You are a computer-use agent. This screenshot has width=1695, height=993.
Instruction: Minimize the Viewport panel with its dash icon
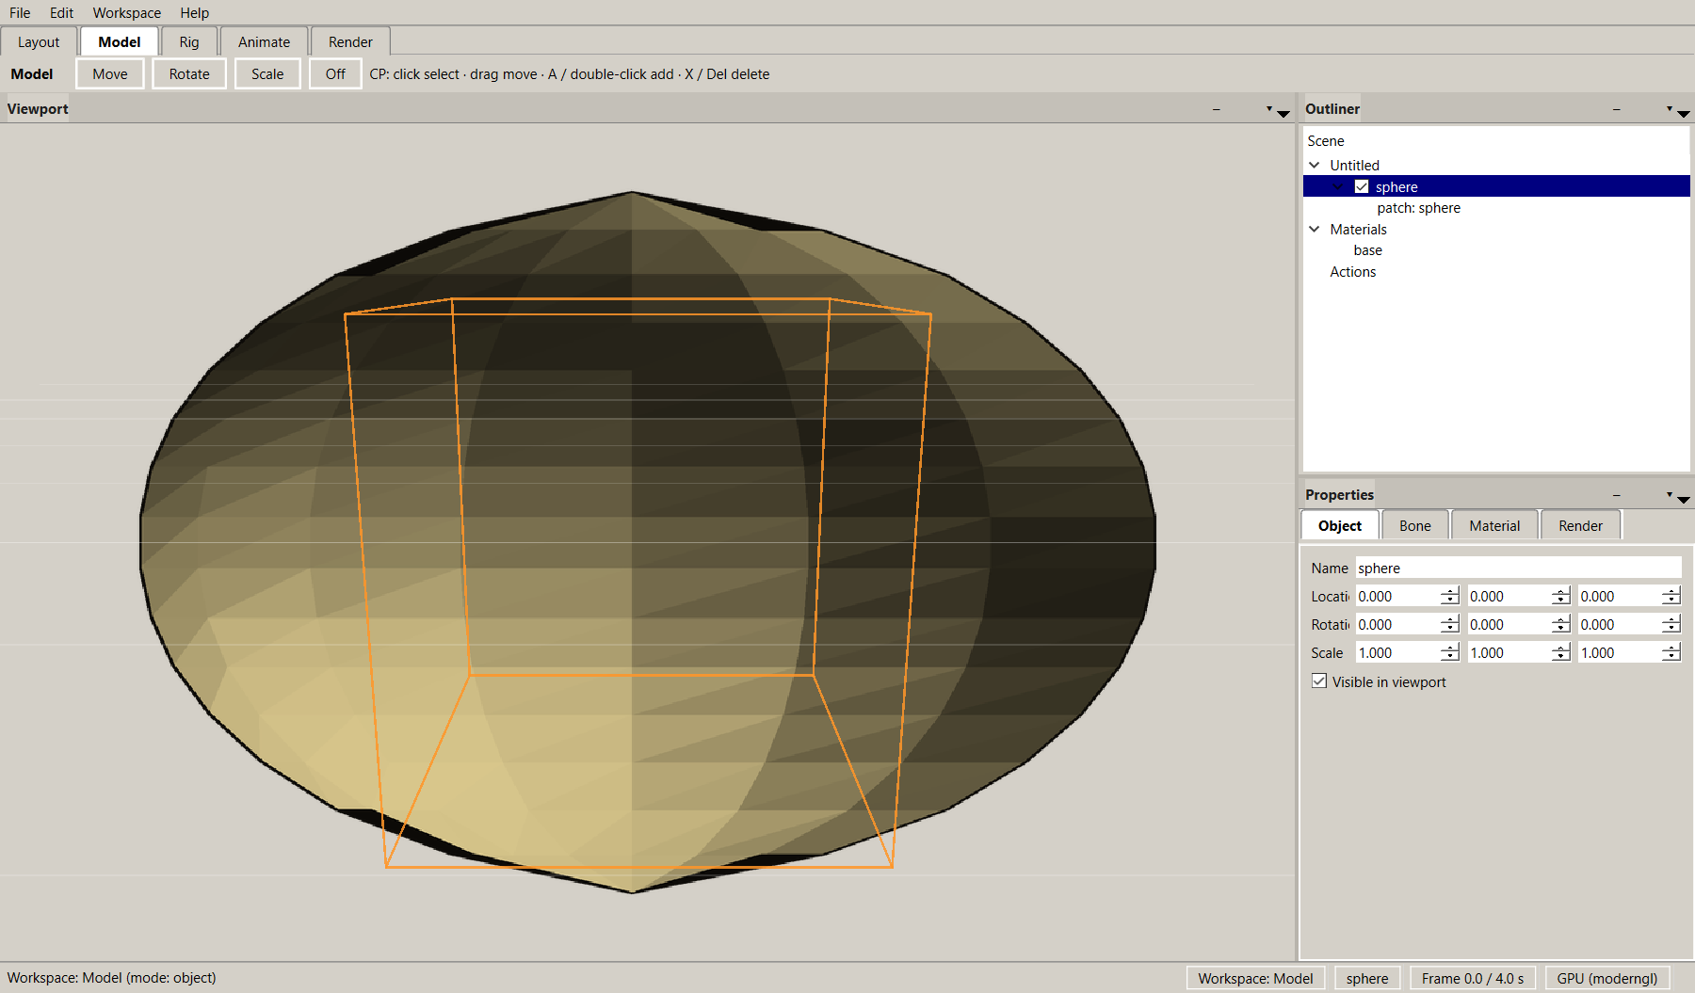(x=1217, y=110)
